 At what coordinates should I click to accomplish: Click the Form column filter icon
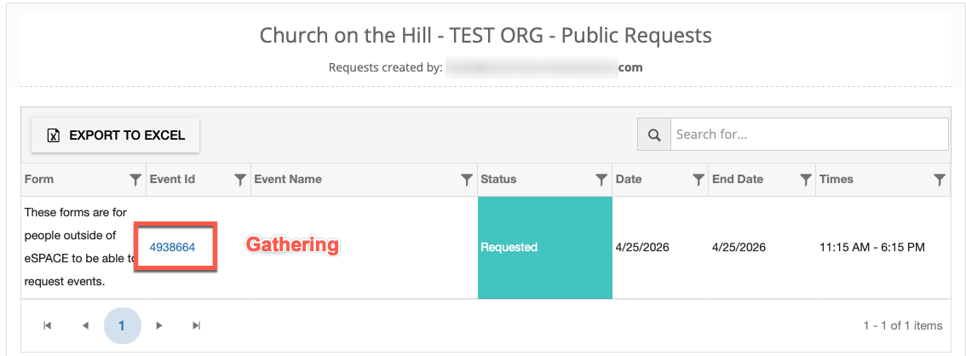(x=135, y=180)
